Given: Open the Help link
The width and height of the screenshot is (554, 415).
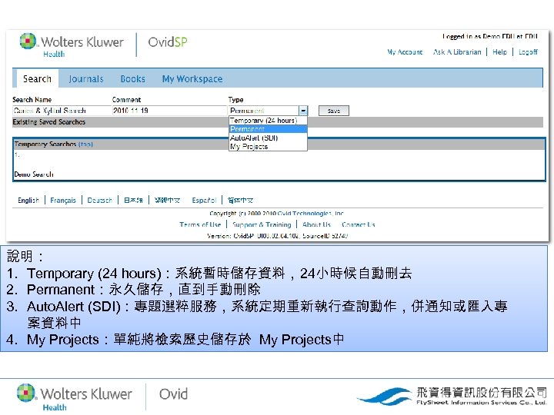Looking at the screenshot, I should (499, 52).
